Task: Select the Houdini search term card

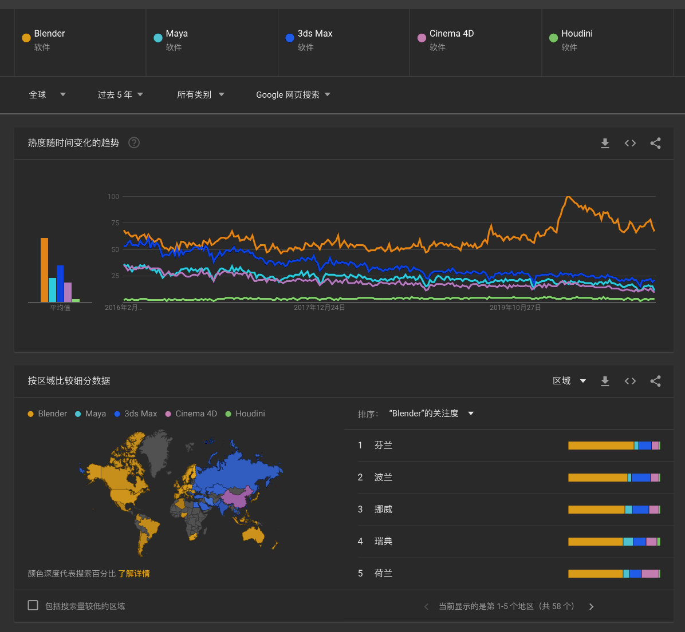Action: click(608, 43)
